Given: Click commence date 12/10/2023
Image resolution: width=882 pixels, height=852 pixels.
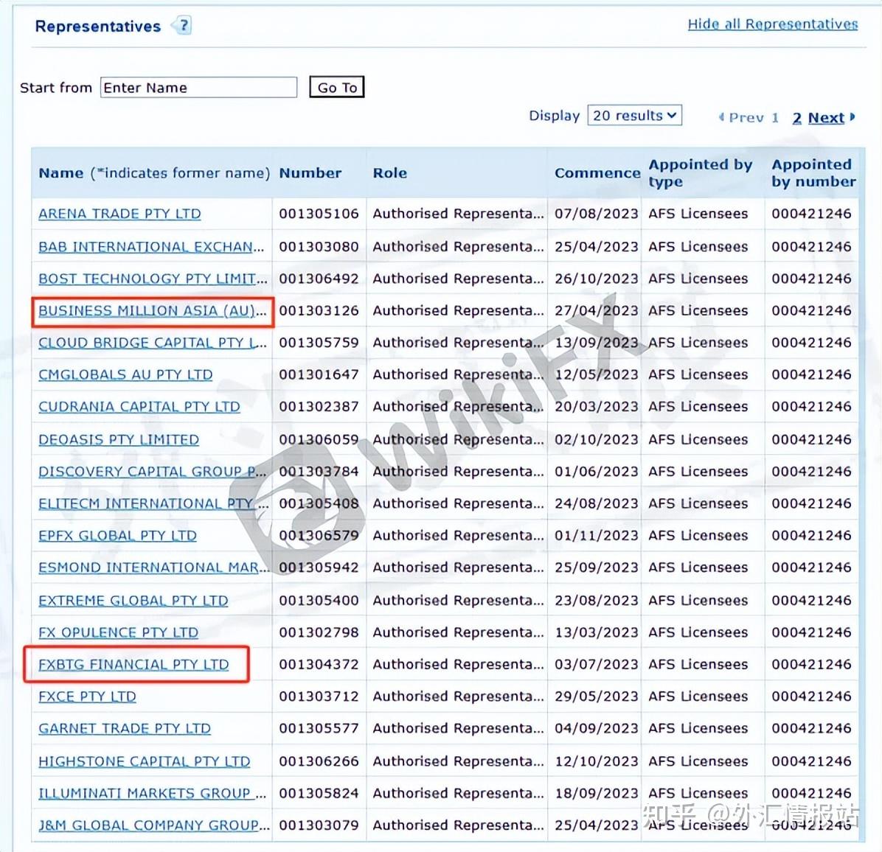Looking at the screenshot, I should (597, 761).
